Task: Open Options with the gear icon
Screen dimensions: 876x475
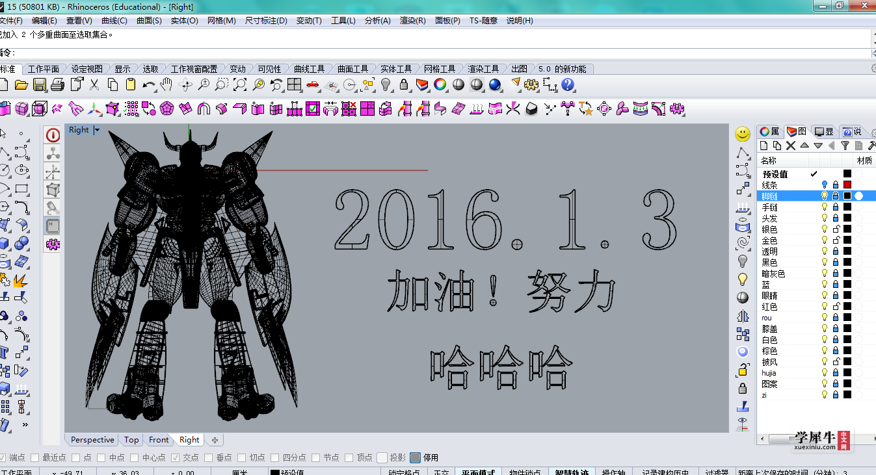Action: (531, 84)
